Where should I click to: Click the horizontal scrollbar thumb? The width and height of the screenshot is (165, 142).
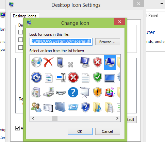pyautogui.click(x=54, y=119)
